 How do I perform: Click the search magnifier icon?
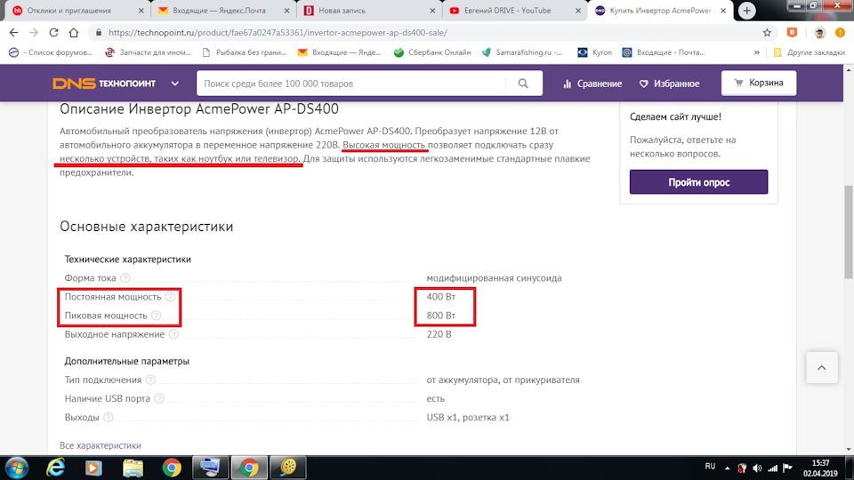point(523,84)
